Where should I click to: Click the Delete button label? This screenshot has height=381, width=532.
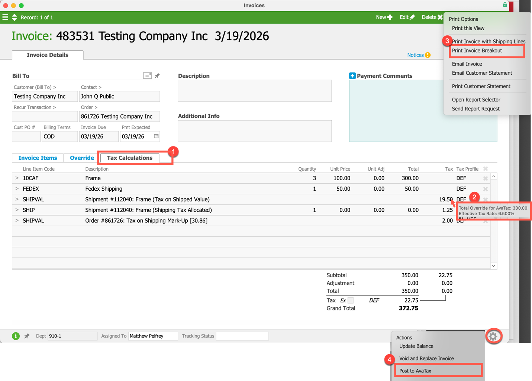pos(429,17)
